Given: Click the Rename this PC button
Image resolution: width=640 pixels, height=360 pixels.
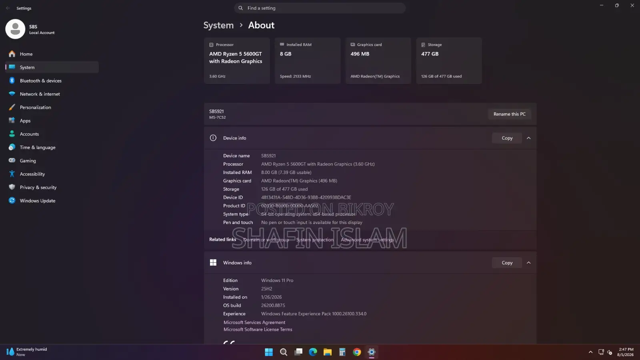Looking at the screenshot, I should point(510,114).
